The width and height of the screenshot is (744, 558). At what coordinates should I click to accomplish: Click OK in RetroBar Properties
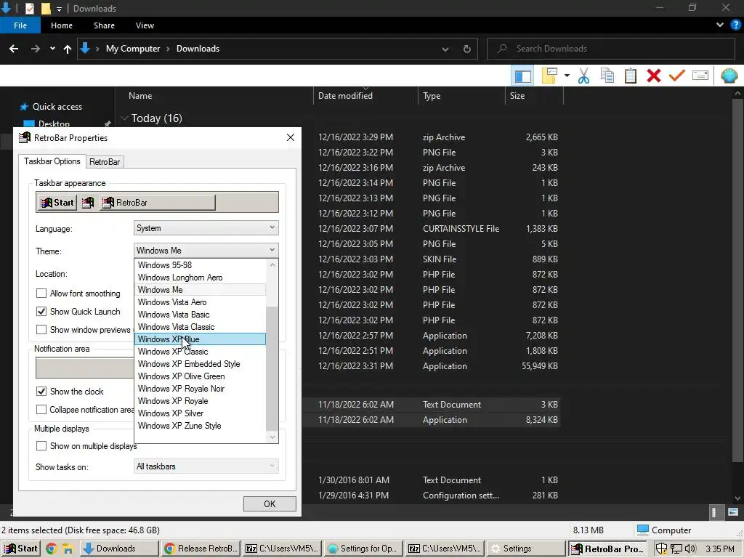tap(270, 504)
